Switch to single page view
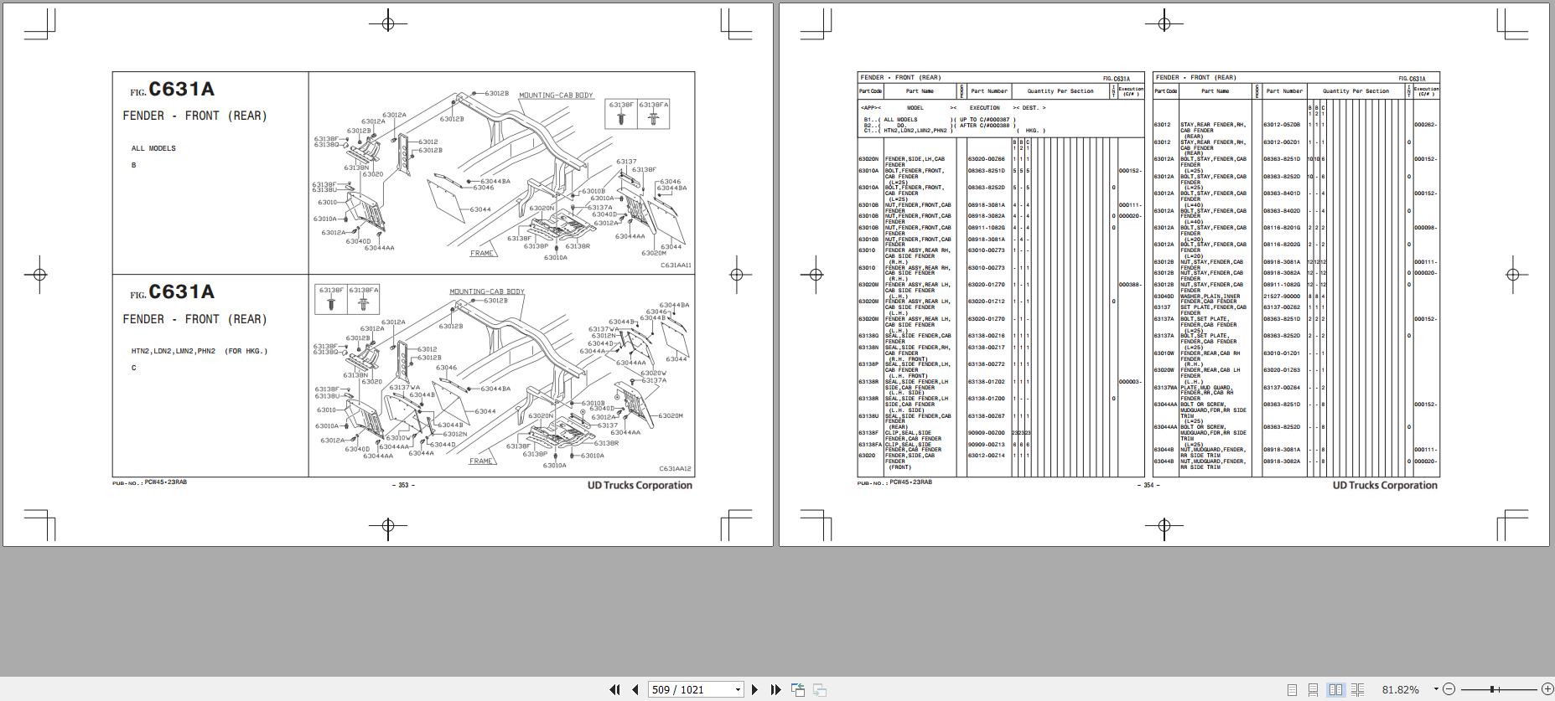The height and width of the screenshot is (701, 1555). click(x=1292, y=689)
